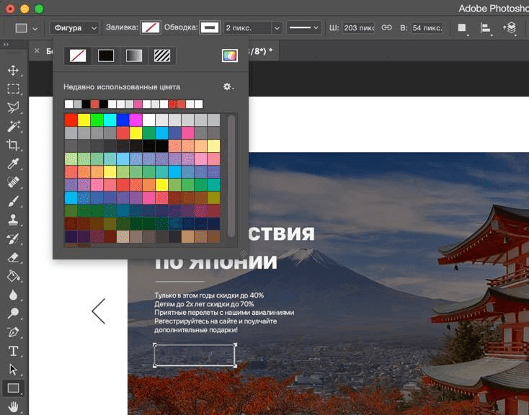Open the stroke line style dropdown

coord(304,27)
